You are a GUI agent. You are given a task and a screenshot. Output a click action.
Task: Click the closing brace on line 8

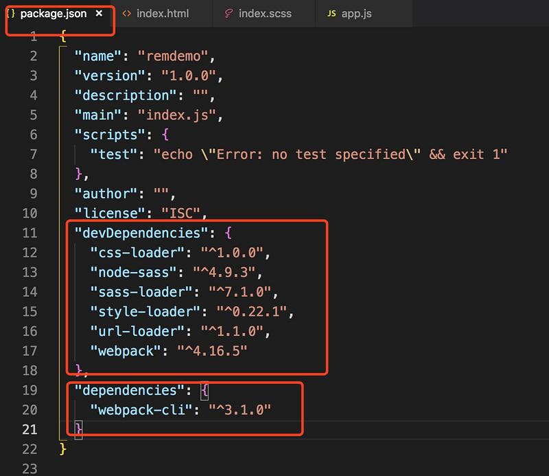pos(78,174)
